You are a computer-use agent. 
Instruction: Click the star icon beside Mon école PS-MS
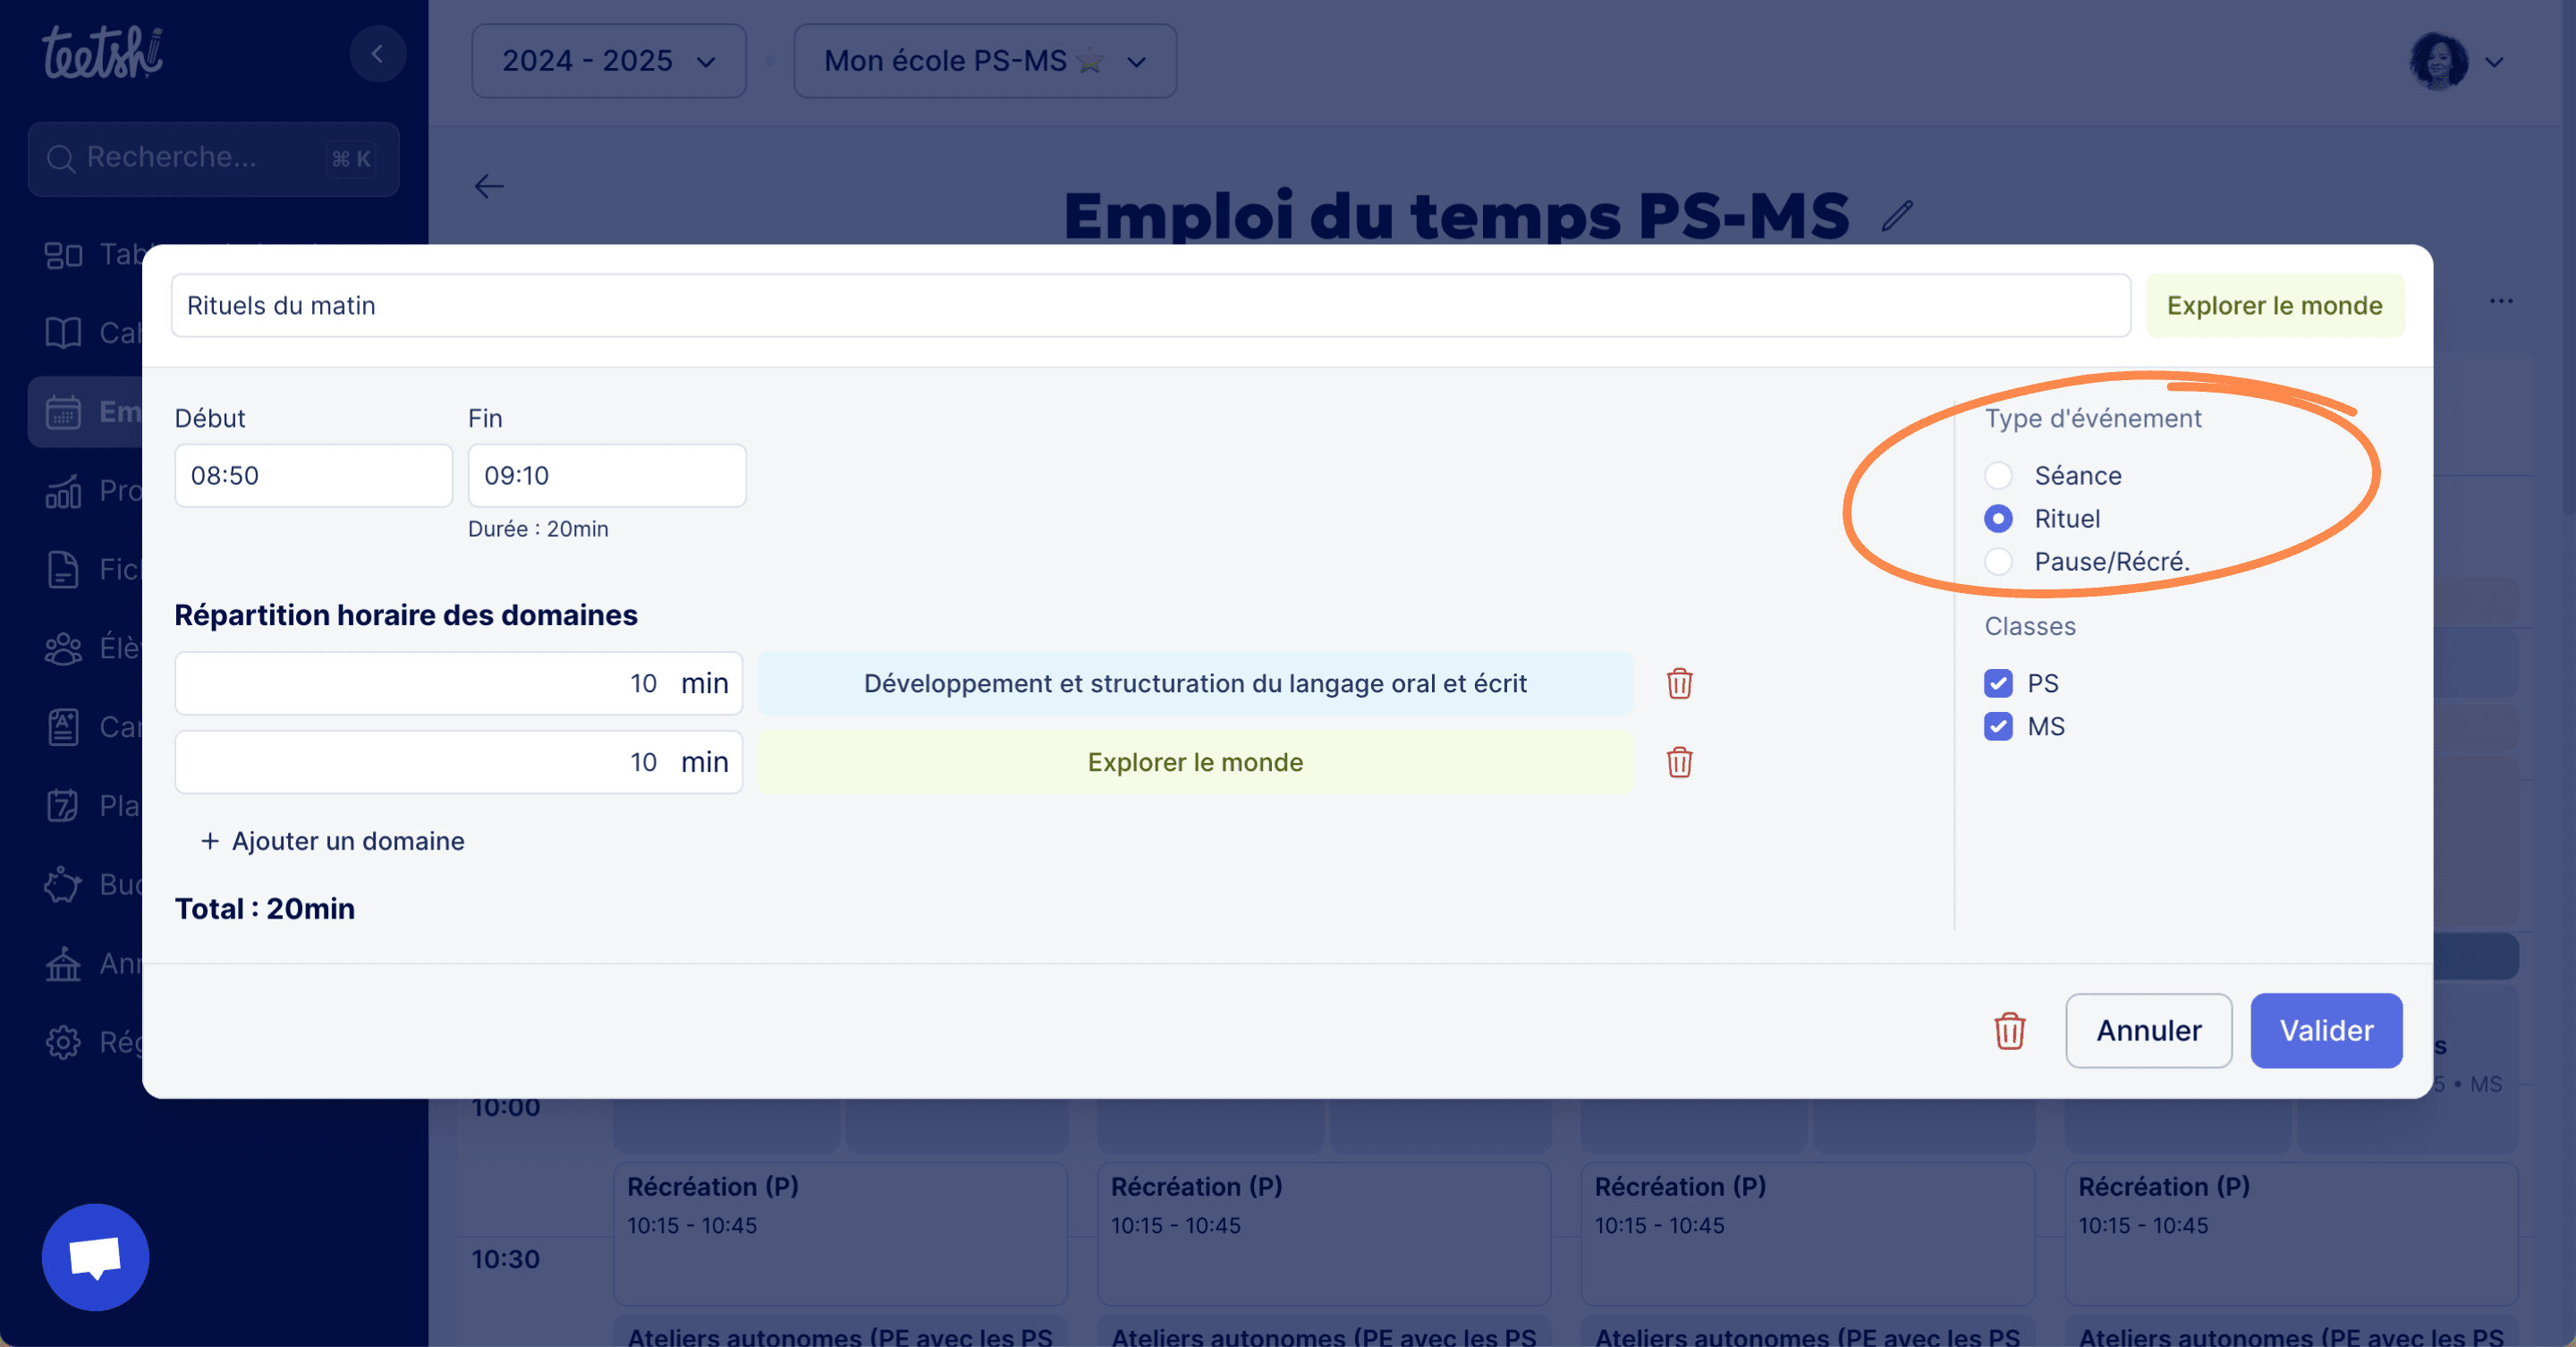[1091, 61]
